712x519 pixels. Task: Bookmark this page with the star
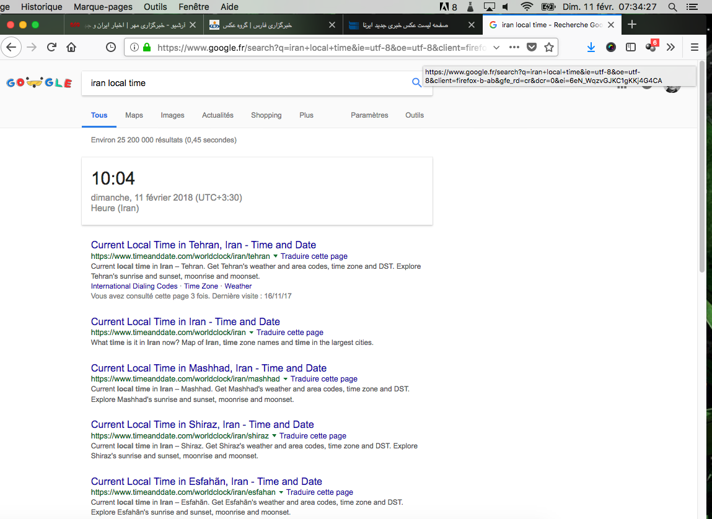click(x=549, y=47)
